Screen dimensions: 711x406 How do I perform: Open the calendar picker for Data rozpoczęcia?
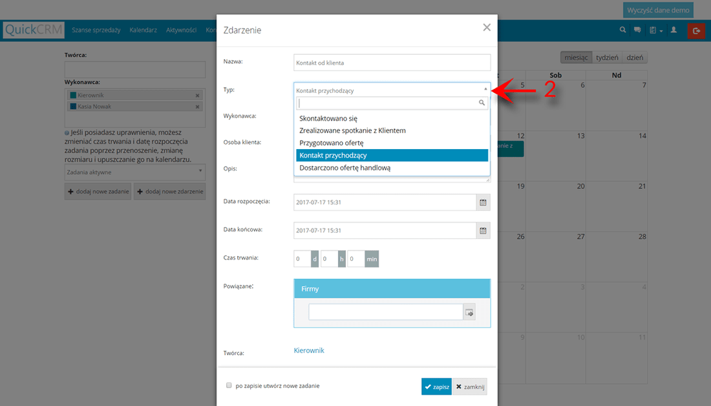pyautogui.click(x=483, y=202)
